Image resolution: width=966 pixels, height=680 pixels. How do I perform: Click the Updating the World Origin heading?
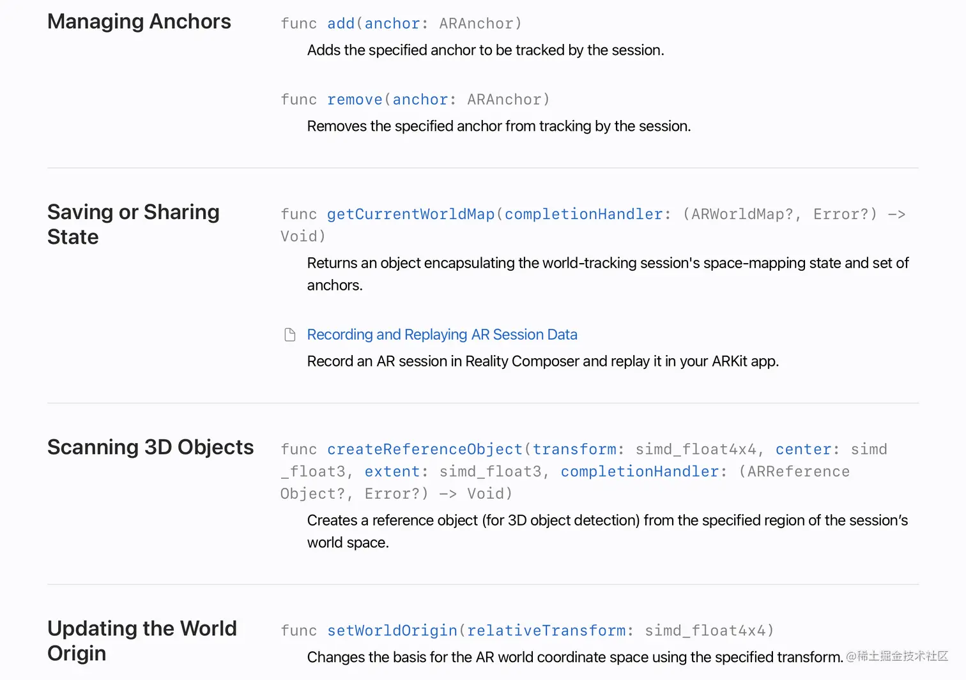[x=142, y=640]
